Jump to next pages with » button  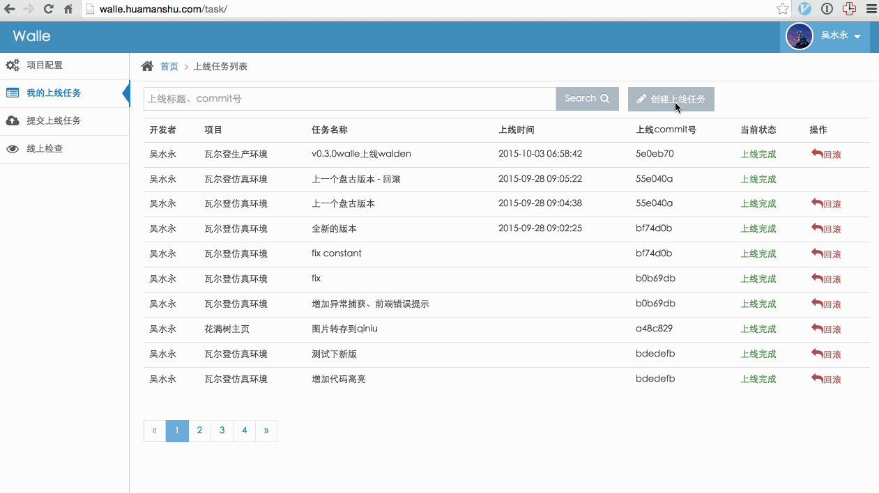click(266, 430)
